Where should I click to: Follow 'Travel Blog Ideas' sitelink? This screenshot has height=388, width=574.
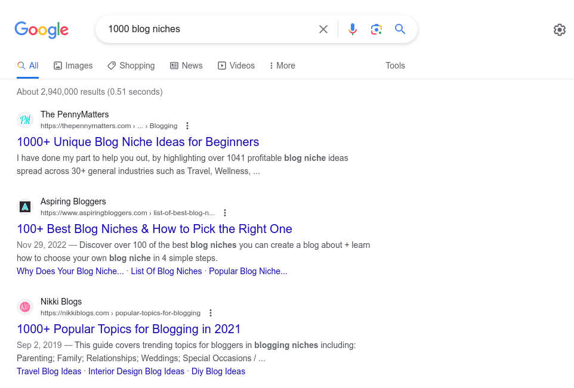click(49, 371)
